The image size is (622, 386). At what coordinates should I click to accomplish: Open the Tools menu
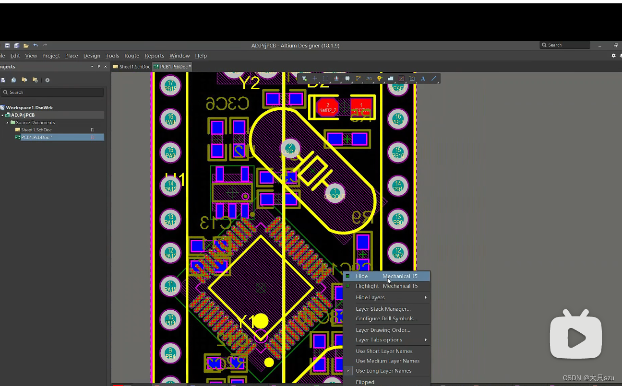(112, 56)
